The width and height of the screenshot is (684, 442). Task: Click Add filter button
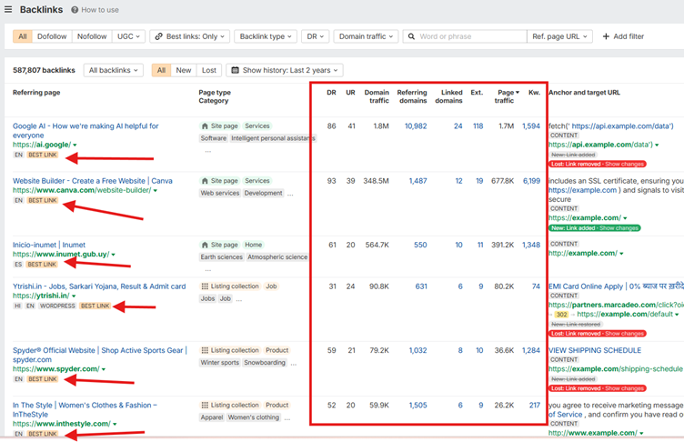pos(623,36)
